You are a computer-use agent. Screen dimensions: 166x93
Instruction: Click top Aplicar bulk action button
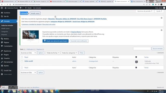tap(40, 53)
